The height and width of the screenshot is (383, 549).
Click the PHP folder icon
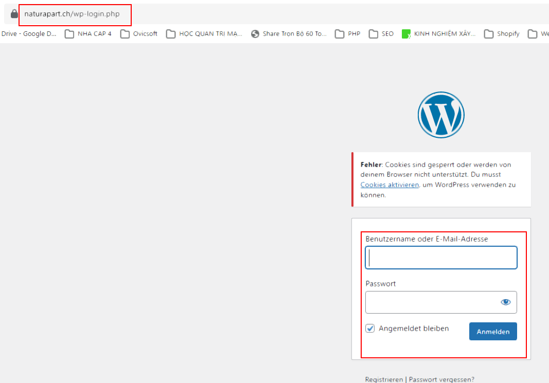click(339, 33)
